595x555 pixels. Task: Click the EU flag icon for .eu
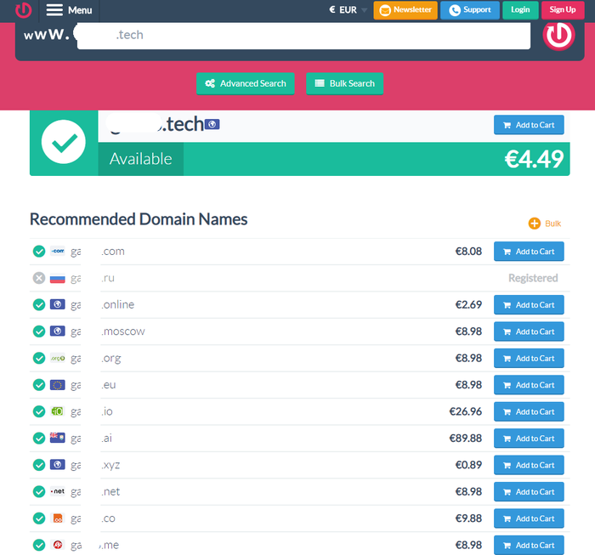58,385
